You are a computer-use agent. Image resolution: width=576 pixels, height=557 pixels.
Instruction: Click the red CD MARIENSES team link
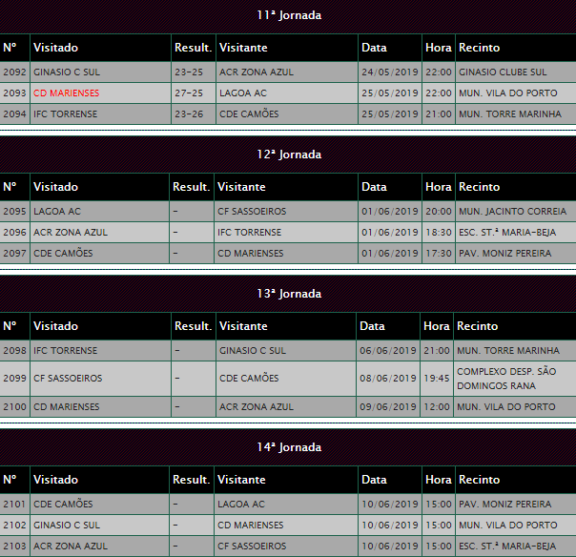click(66, 93)
